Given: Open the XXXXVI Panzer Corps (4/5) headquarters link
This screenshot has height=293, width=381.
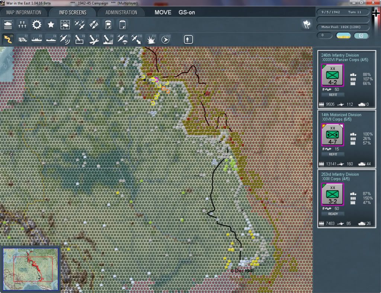Looking at the screenshot, I should tap(345, 60).
